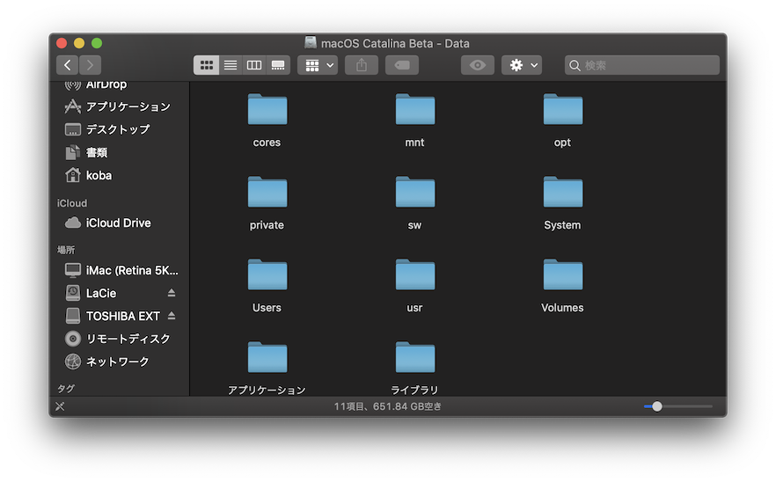776x482 pixels.
Task: Select the LaCie drive in sidebar
Action: (x=91, y=293)
